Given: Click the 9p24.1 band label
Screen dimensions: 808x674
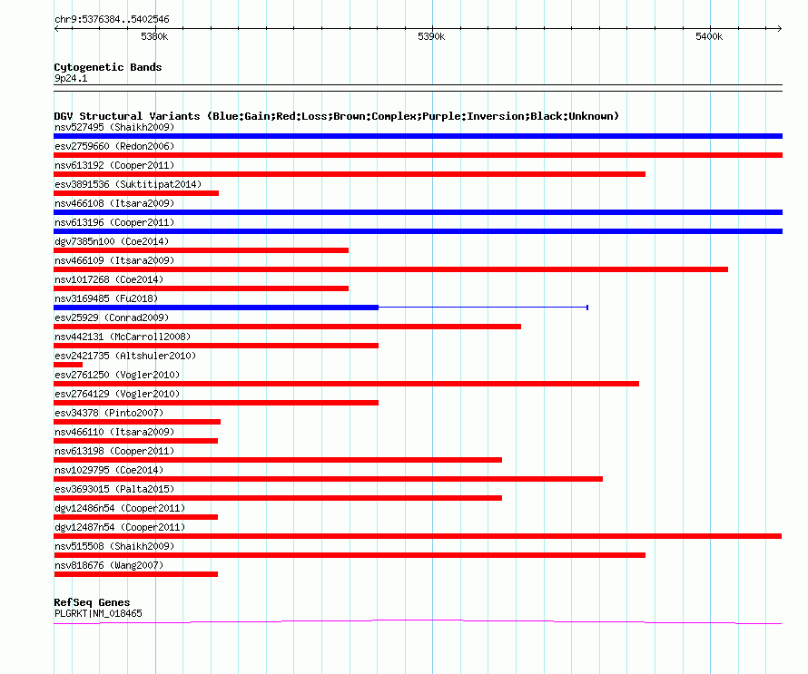Looking at the screenshot, I should (x=71, y=78).
